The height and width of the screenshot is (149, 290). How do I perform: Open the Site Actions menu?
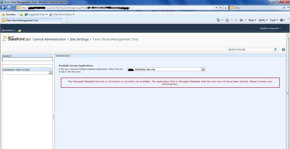tap(9, 30)
